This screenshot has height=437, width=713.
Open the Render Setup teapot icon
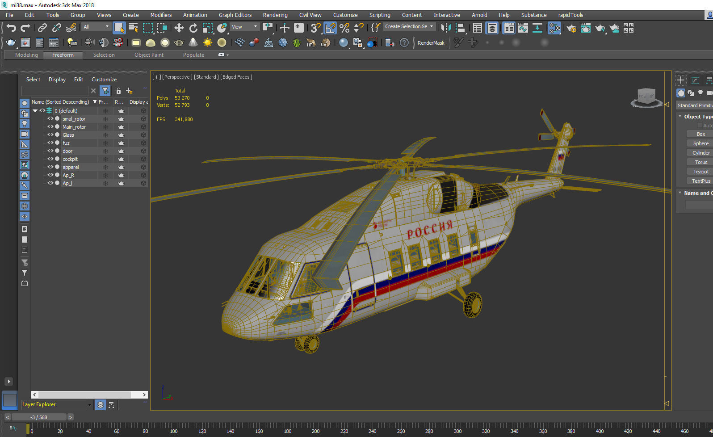point(571,28)
